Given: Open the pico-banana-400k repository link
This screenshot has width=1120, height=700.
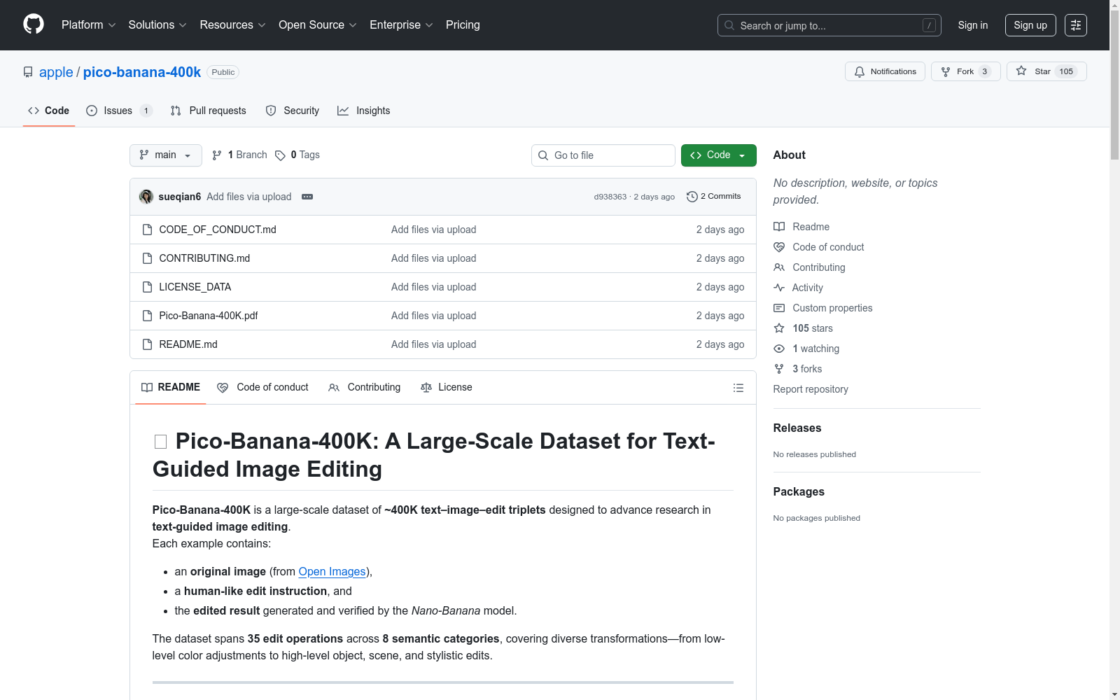Looking at the screenshot, I should tap(142, 72).
